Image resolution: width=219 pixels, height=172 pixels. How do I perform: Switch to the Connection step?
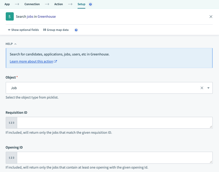[32, 4]
